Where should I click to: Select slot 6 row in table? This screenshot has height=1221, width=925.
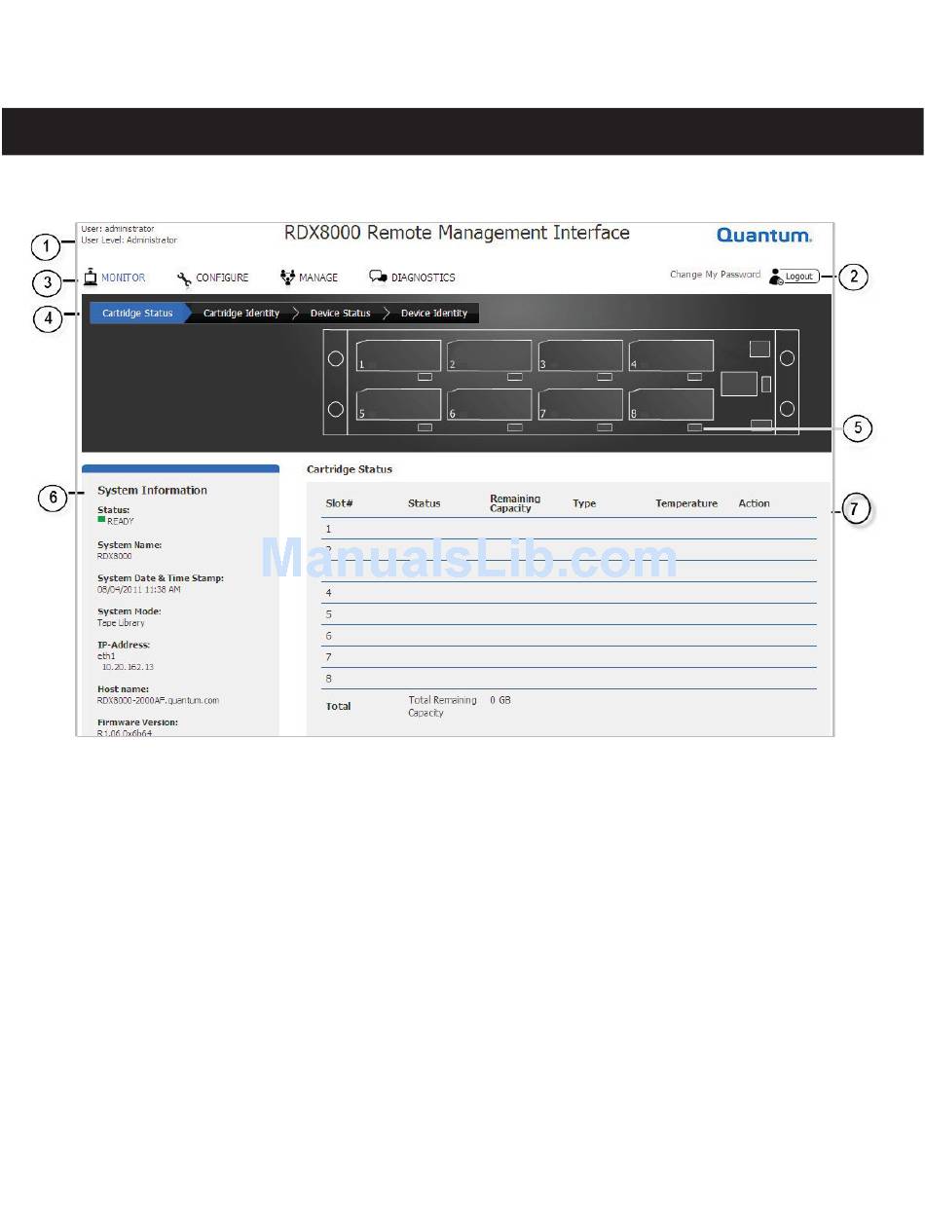(x=570, y=636)
